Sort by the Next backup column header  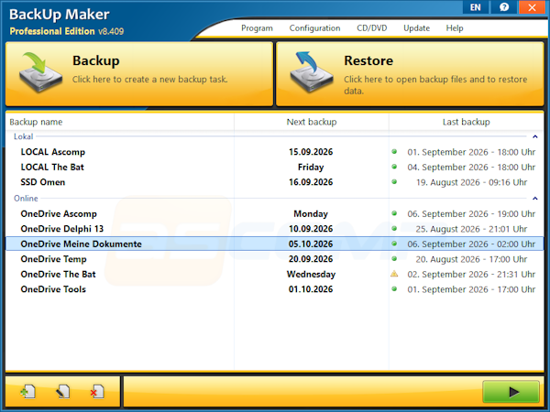click(x=312, y=122)
